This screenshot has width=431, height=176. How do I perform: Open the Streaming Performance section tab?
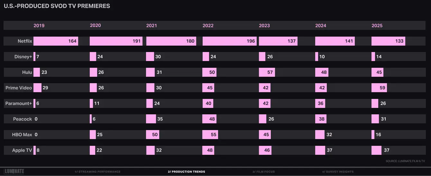pyautogui.click(x=97, y=172)
